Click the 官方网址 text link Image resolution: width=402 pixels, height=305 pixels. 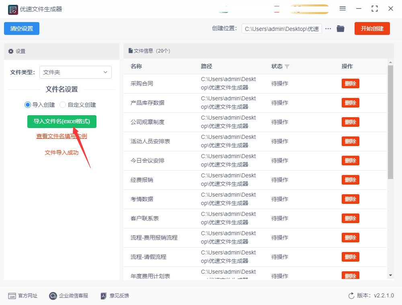28,296
